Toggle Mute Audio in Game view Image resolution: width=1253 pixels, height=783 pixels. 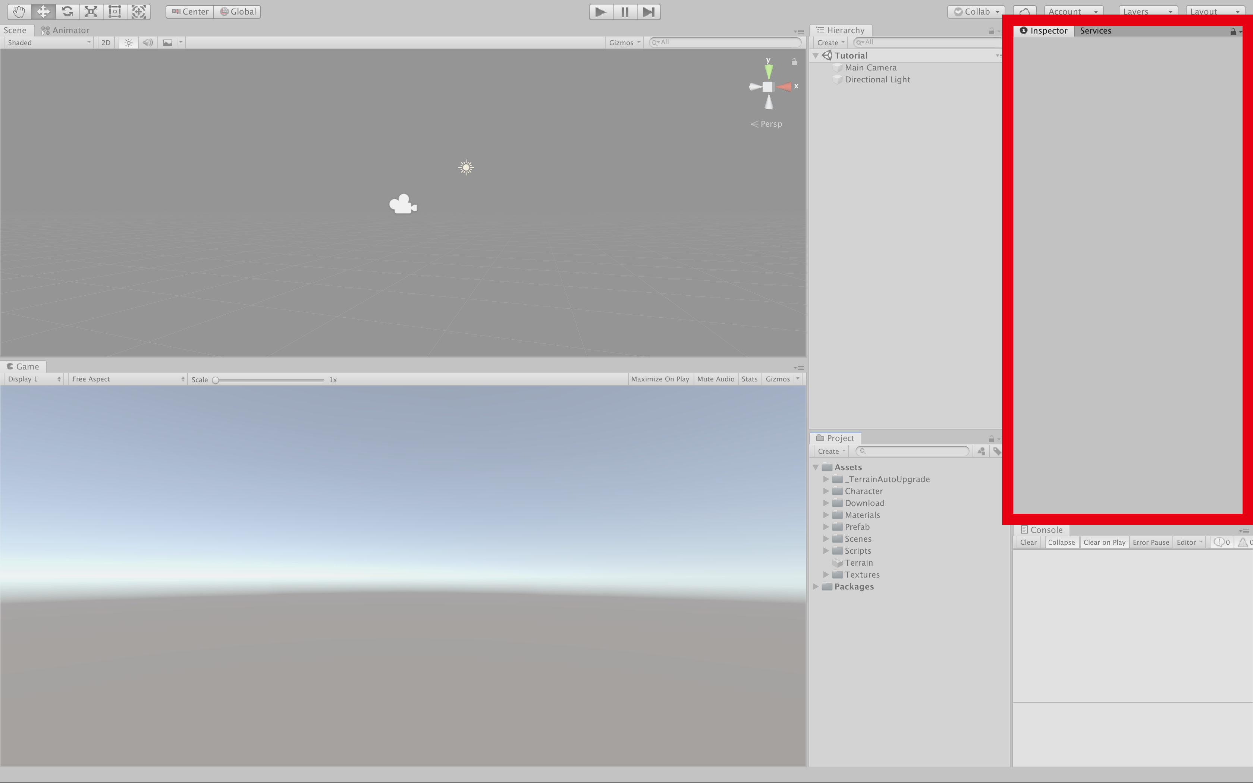(715, 379)
